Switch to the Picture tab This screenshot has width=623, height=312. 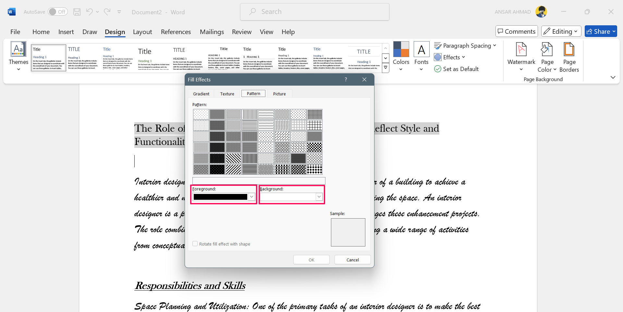(279, 94)
